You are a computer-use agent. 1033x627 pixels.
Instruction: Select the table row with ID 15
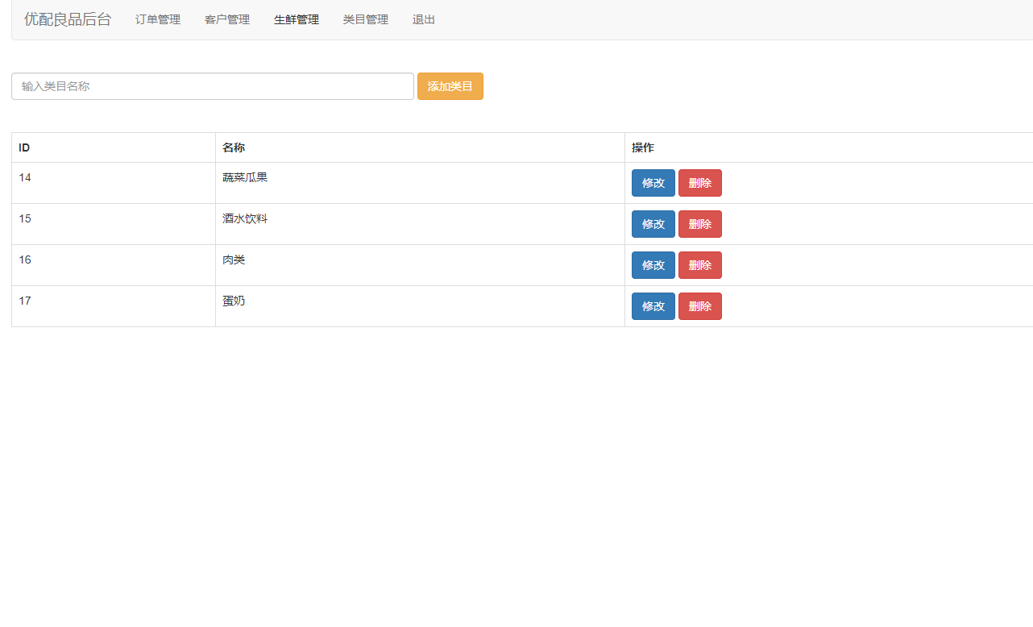(322, 223)
